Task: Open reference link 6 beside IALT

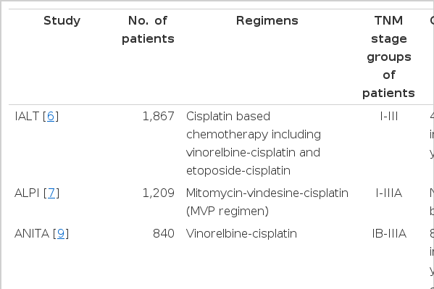Action: pyautogui.click(x=51, y=117)
